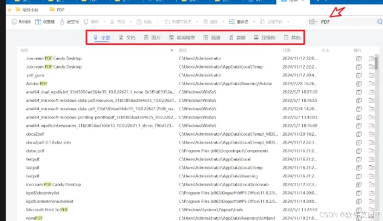Switch to 双窗格 dual-pane view

[x=45, y=22]
